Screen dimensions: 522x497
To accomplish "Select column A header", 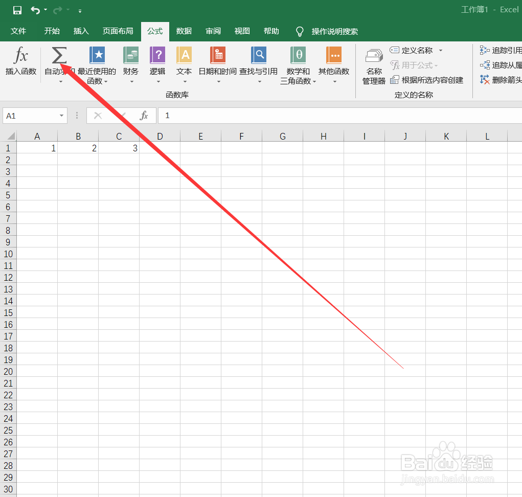I will (x=37, y=136).
